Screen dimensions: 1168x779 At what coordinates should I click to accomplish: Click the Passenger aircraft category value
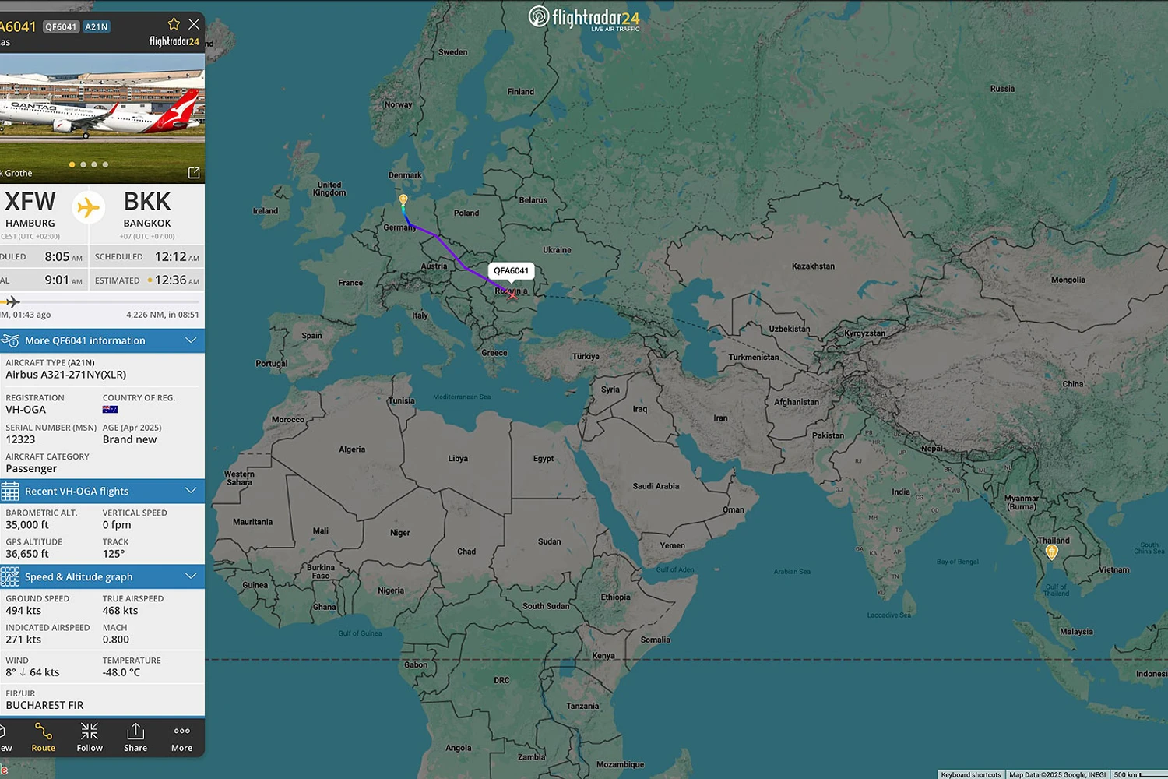click(x=31, y=468)
